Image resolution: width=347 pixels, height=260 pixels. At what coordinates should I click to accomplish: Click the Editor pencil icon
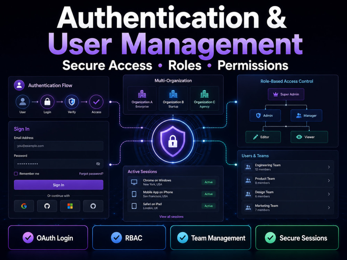click(x=255, y=137)
